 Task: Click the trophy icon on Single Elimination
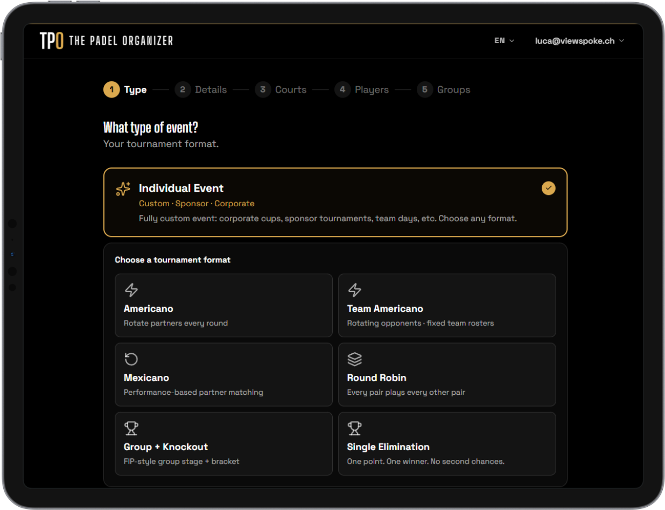(354, 428)
